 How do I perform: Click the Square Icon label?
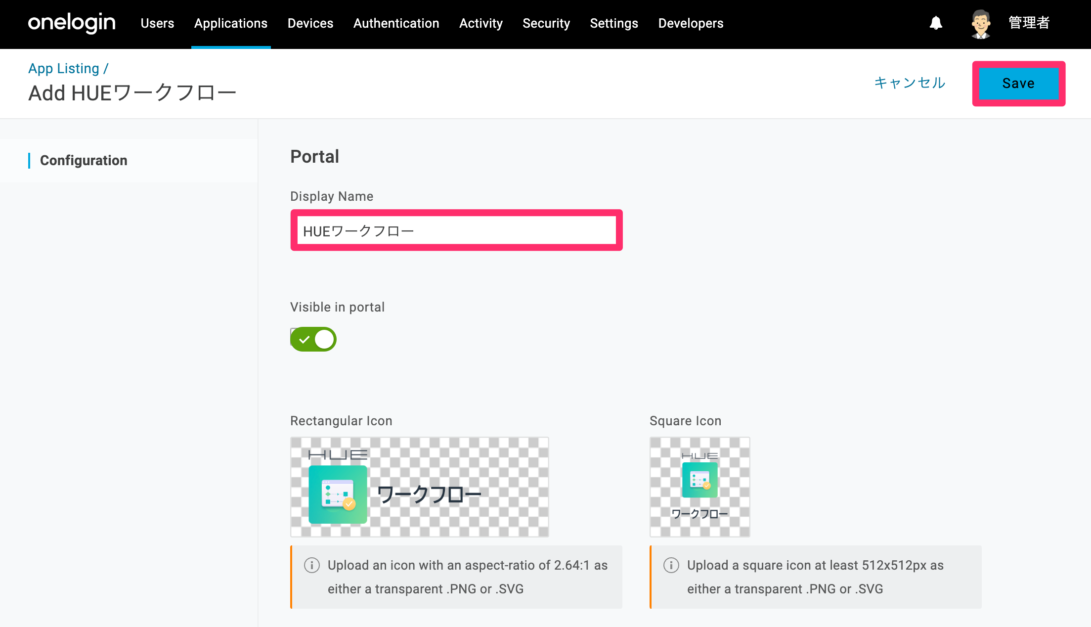pos(685,421)
